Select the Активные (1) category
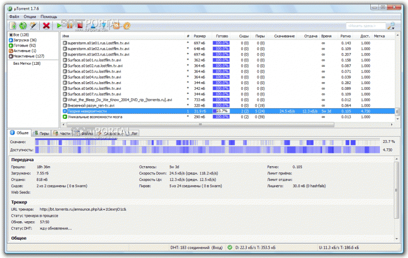Image resolution: width=408 pixels, height=258 pixels. [22, 50]
